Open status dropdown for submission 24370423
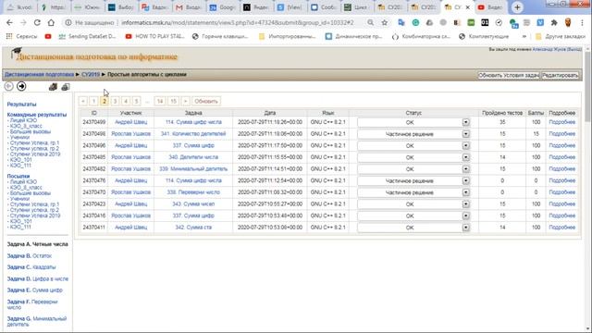This screenshot has height=333, width=592. [x=465, y=204]
